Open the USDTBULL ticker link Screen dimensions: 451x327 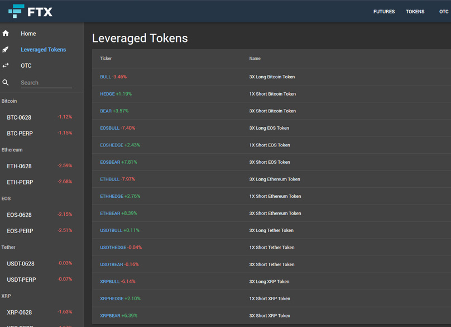(x=111, y=230)
